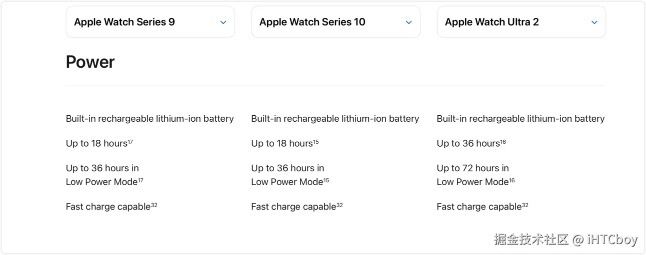Open footnote 17 after Series 9 'Up to 18 hours'
The height and width of the screenshot is (255, 646).
130,142
